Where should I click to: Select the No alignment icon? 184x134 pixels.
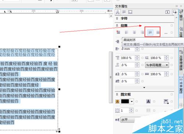click(118, 32)
